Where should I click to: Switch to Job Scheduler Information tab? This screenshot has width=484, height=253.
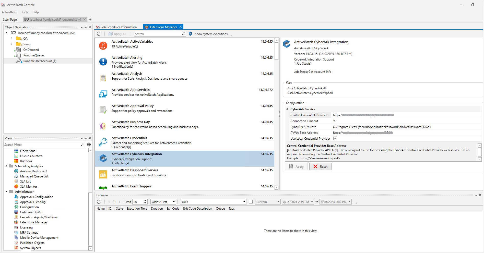click(116, 27)
